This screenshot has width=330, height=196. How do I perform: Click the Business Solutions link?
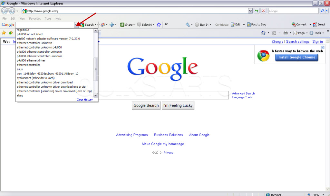(168, 135)
